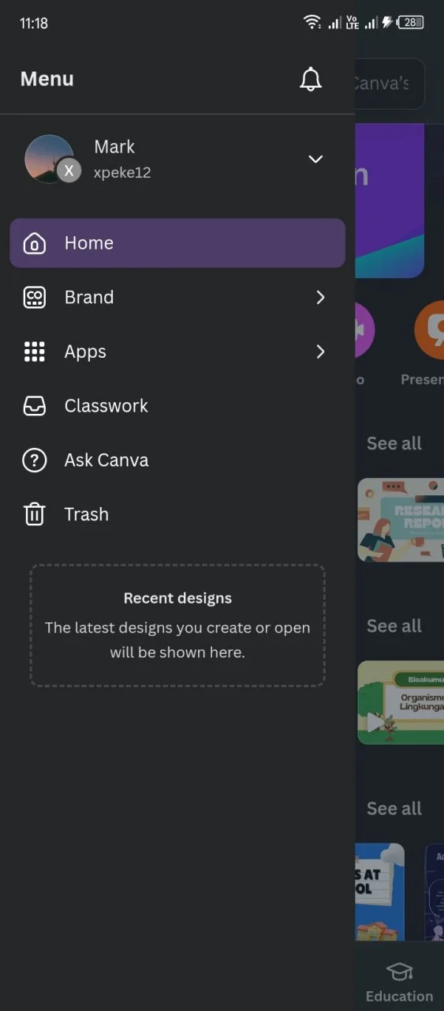
Task: Click the Ask Canva question mark icon
Action: (35, 460)
